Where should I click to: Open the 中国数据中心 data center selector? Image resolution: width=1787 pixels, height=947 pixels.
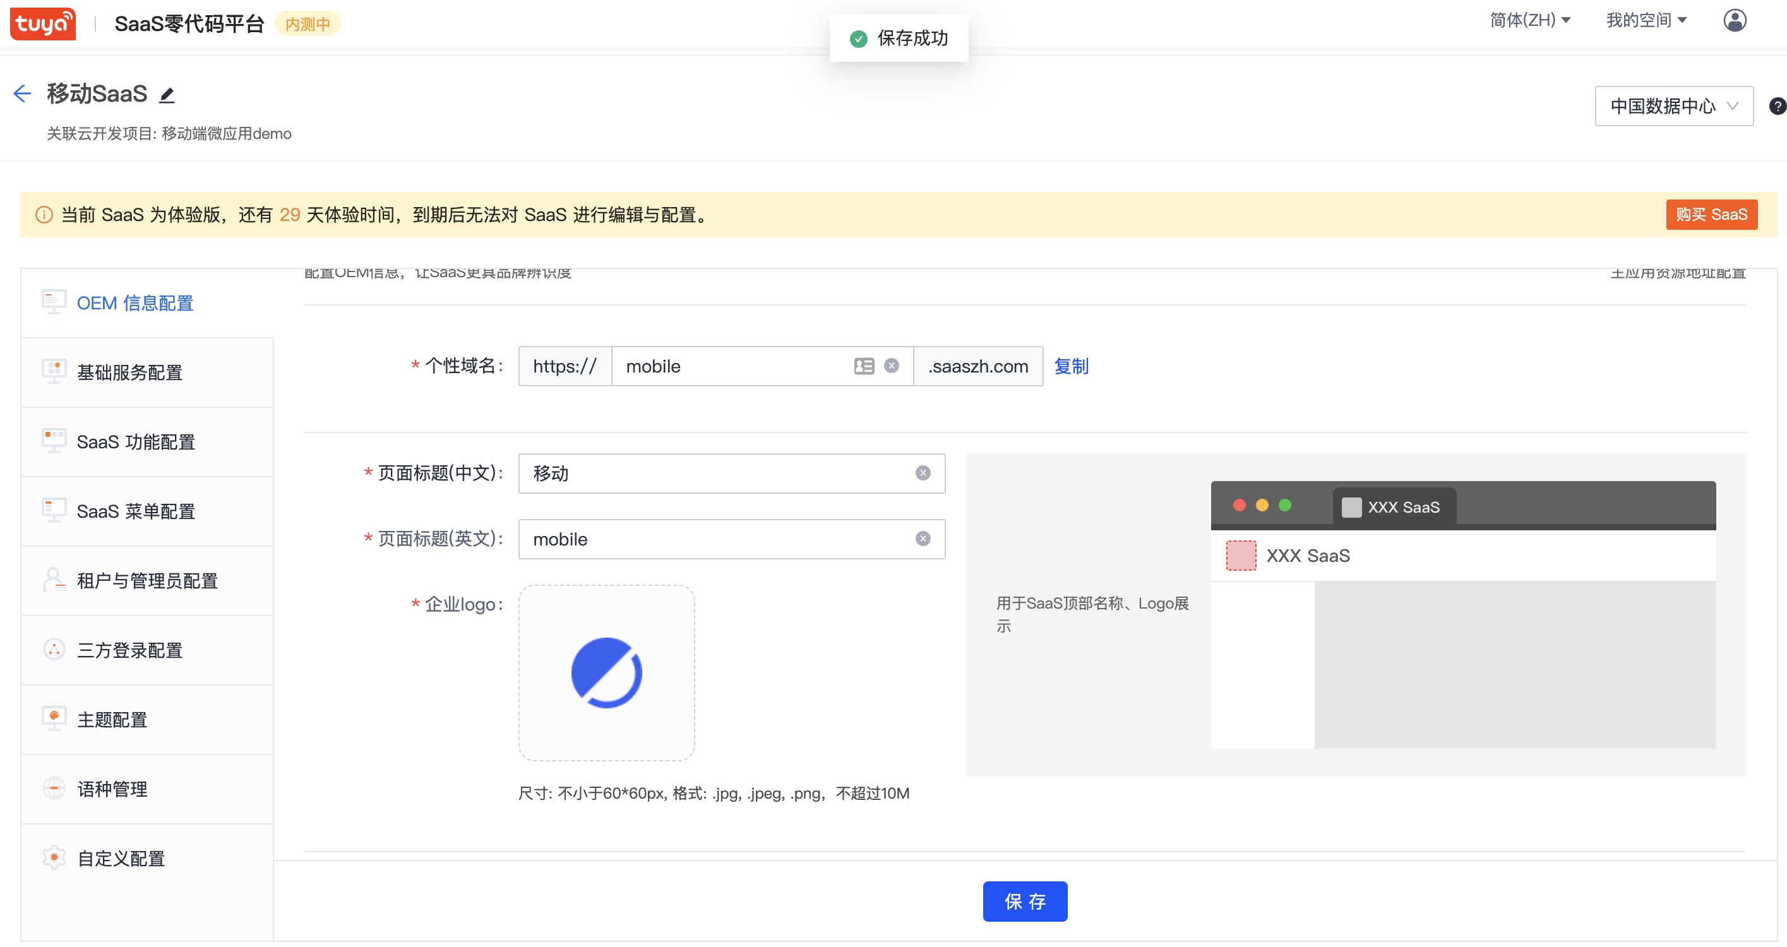(x=1673, y=106)
